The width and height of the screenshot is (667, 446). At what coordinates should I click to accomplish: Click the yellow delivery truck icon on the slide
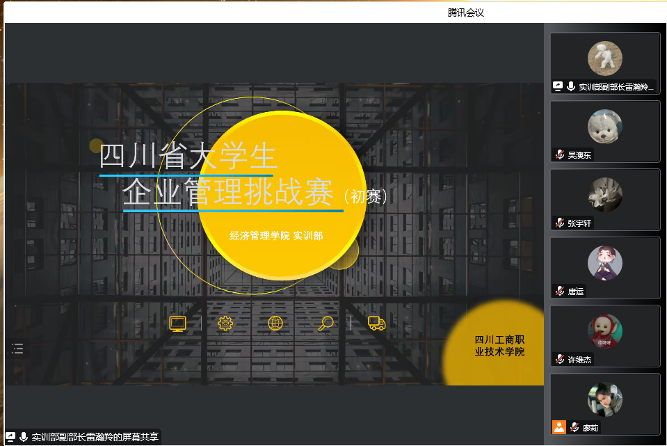(376, 324)
